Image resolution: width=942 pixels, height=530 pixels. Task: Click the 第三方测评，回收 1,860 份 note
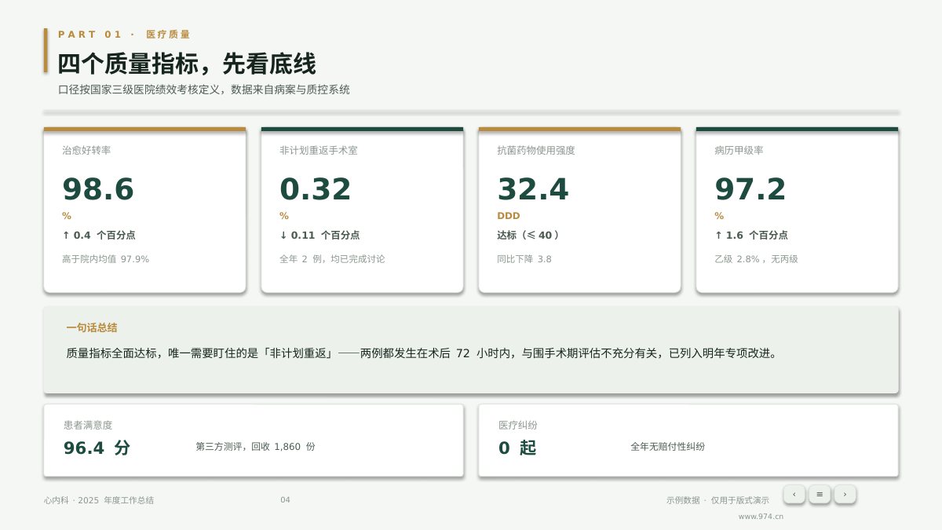tap(256, 447)
